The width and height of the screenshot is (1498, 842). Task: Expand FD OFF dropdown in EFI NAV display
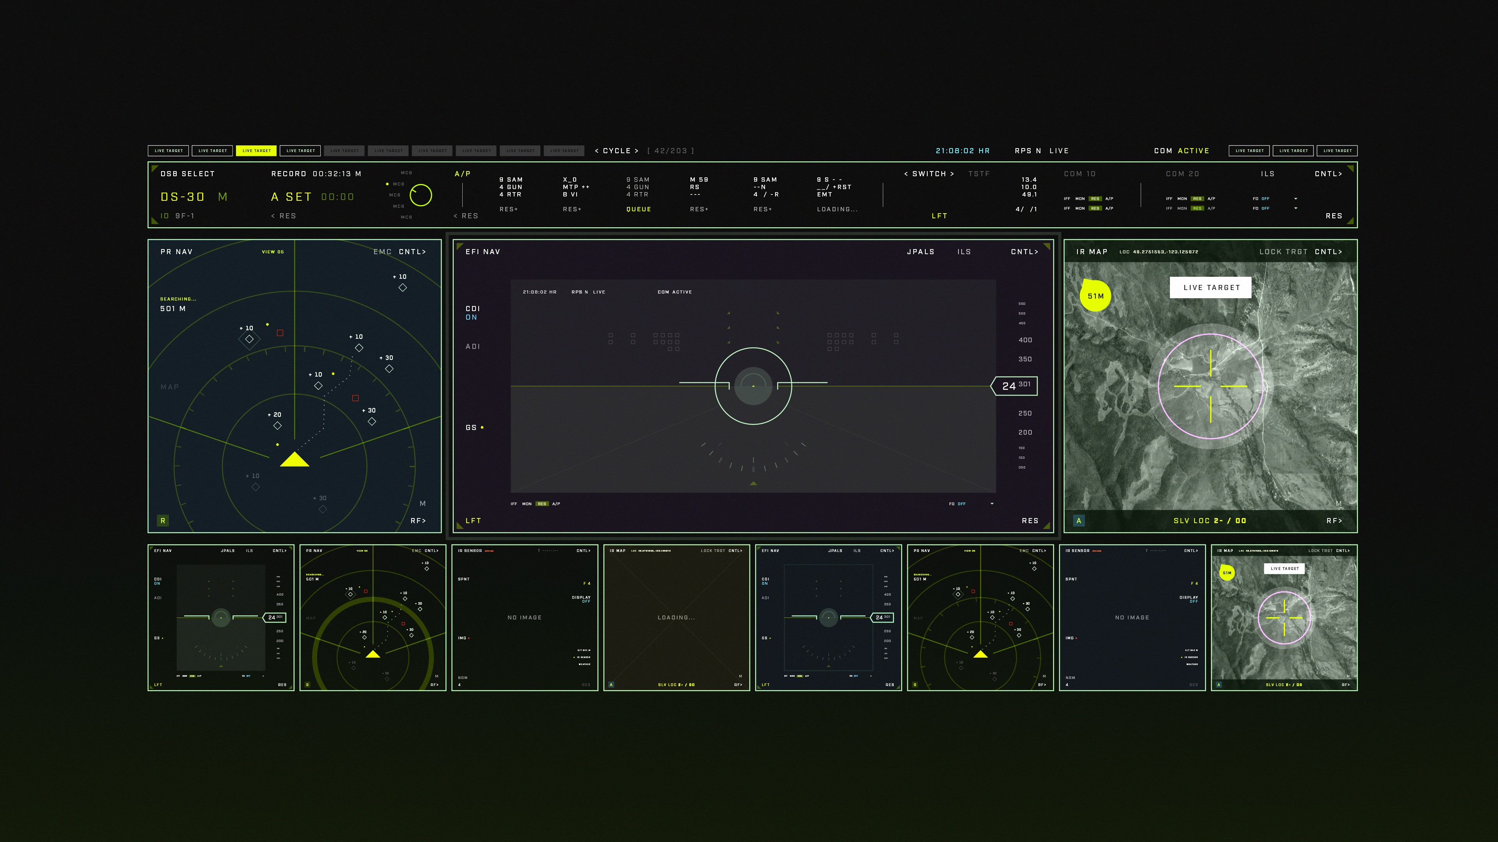tap(992, 504)
